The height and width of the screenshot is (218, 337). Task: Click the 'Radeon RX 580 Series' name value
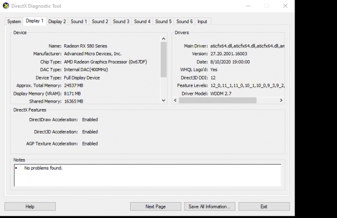coord(85,46)
